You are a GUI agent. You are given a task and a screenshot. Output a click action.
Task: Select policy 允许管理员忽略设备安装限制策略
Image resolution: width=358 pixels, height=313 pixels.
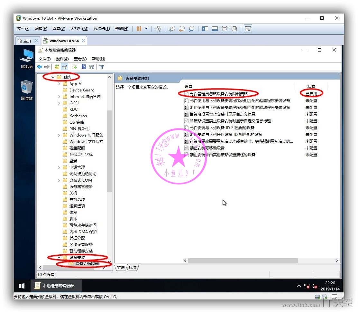pos(218,94)
